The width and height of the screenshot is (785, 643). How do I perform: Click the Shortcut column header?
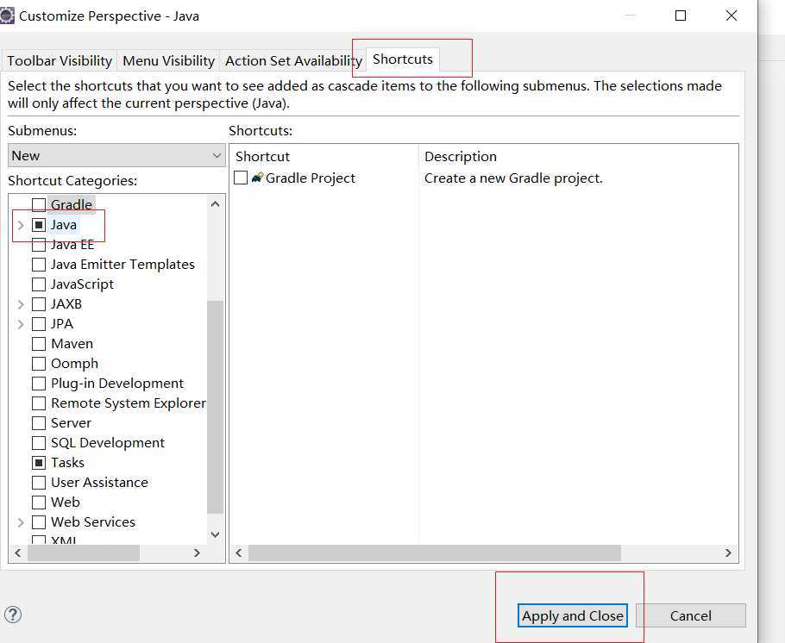tap(323, 156)
